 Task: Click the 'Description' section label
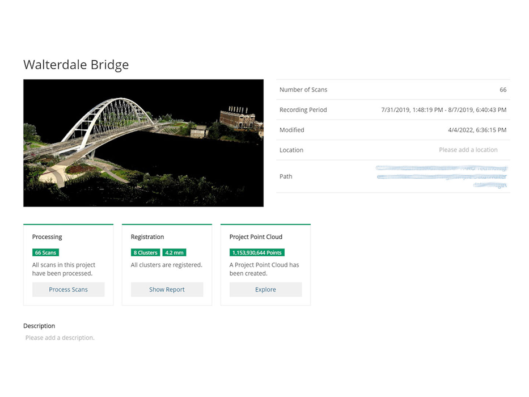[x=39, y=326]
